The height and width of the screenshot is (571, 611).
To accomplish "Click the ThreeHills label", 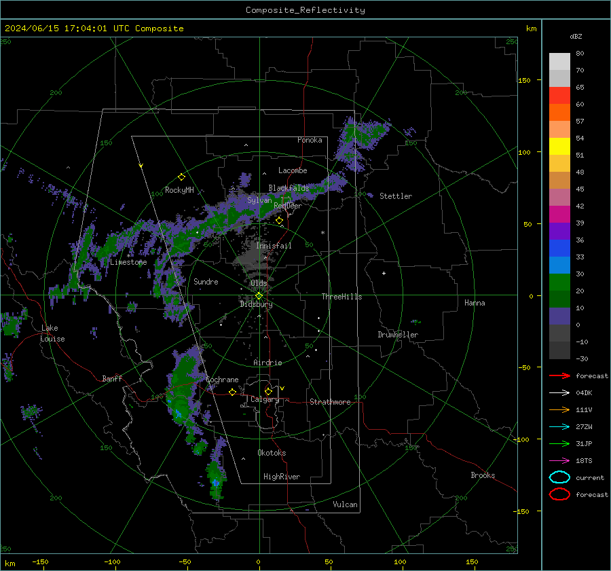I will [341, 297].
